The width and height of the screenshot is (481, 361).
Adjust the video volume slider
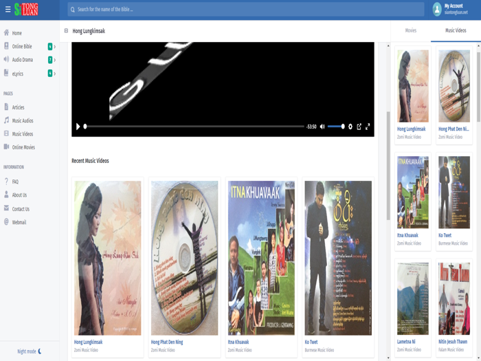coord(336,127)
